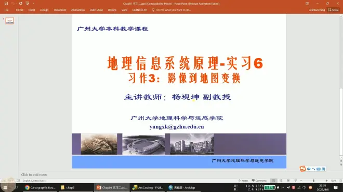343x192 pixels.
Task: Toggle punctuation mode on Sogou floating bar
Action: pos(314,169)
